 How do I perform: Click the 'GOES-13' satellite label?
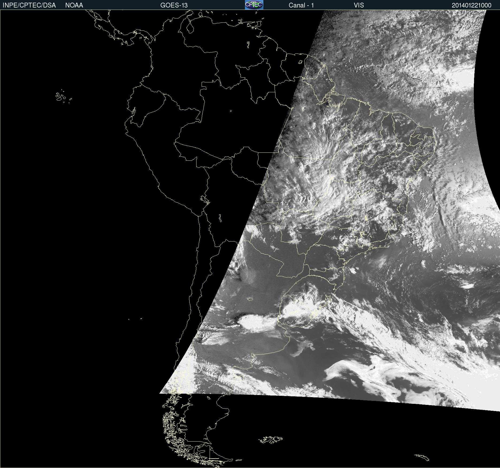pyautogui.click(x=174, y=5)
